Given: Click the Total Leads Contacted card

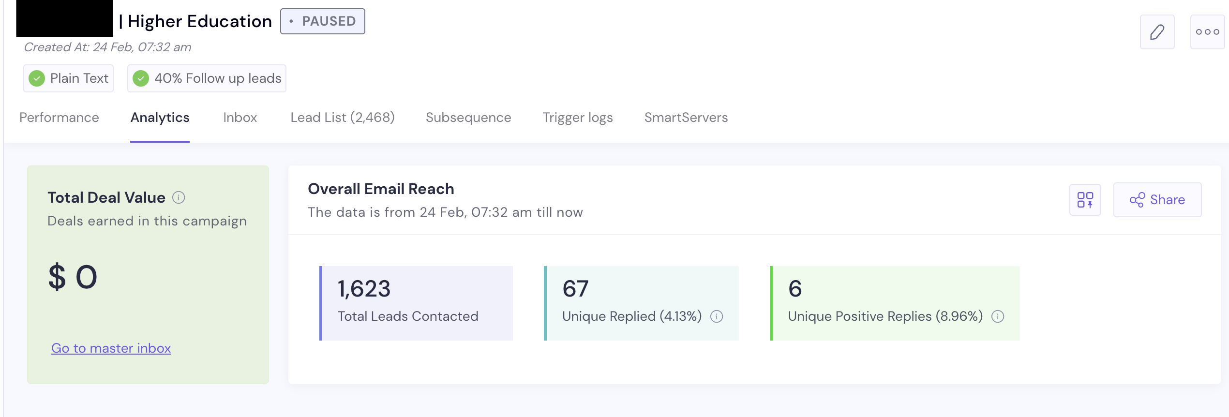Looking at the screenshot, I should pyautogui.click(x=416, y=303).
